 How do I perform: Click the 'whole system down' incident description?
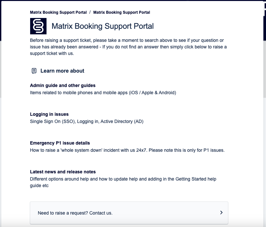tap(127, 150)
